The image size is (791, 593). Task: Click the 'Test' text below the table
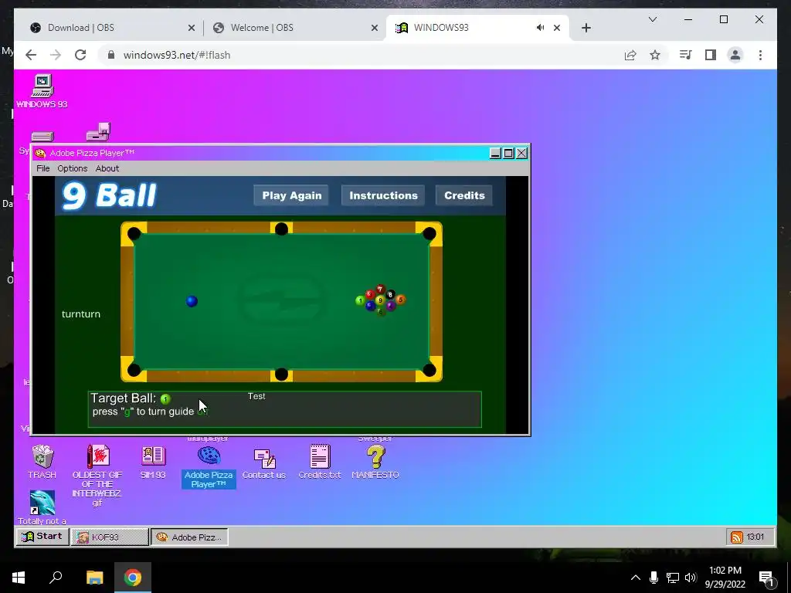[256, 396]
